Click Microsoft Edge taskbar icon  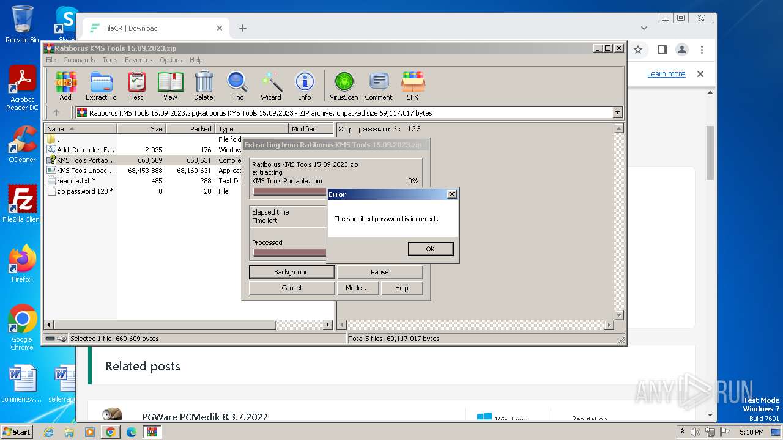[x=132, y=432]
